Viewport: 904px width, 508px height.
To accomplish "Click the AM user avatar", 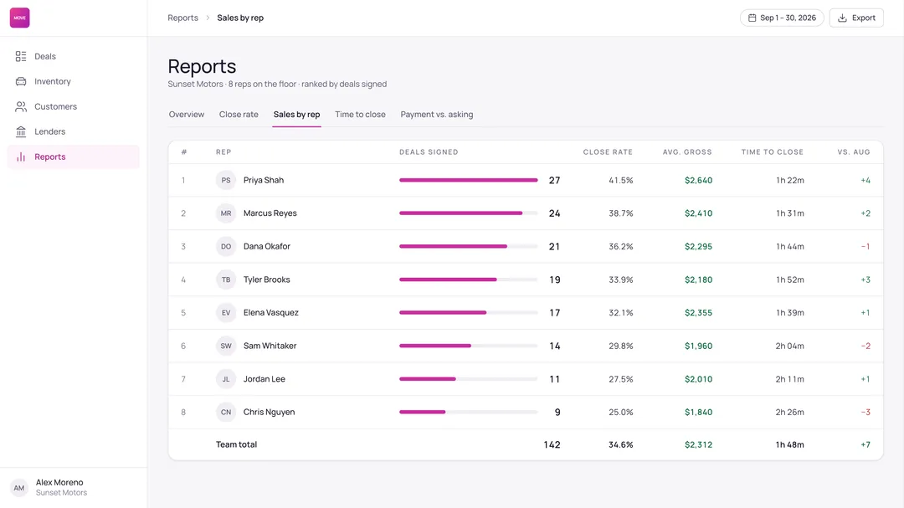I will (19, 488).
